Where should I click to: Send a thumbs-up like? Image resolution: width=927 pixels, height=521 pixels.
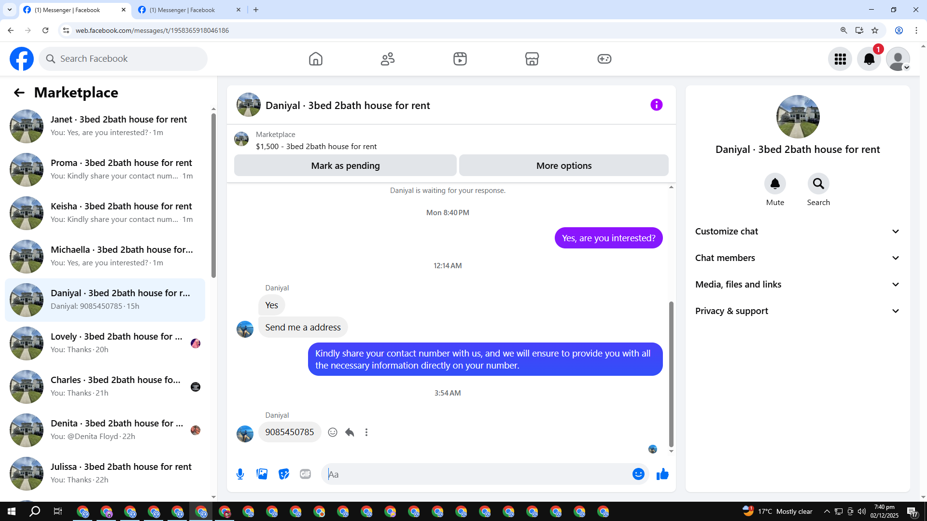662,474
